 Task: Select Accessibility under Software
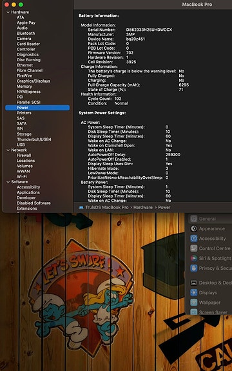coord(28,187)
